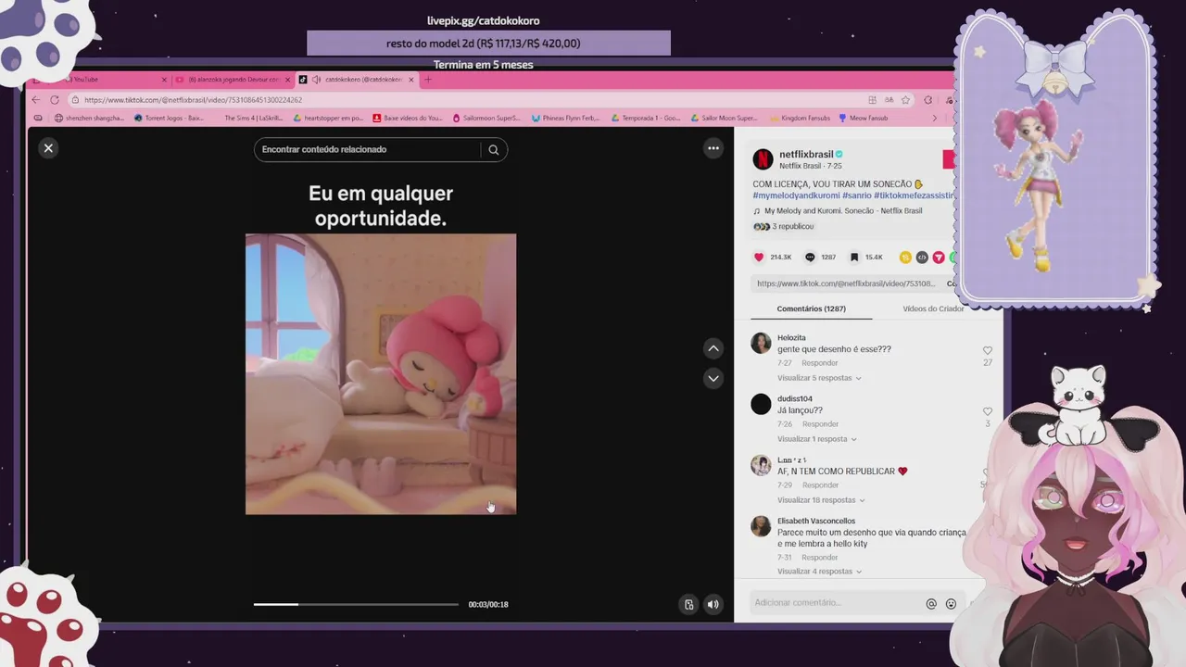
Task: Go to previous video with up arrow
Action: tap(713, 348)
